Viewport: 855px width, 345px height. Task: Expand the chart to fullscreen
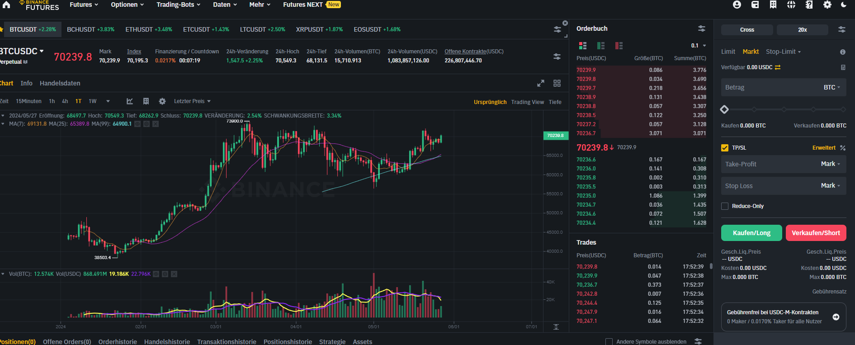click(x=541, y=83)
